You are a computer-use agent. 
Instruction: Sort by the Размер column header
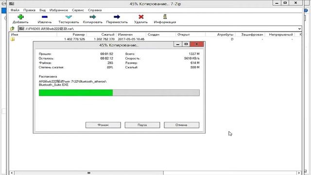click(71, 35)
